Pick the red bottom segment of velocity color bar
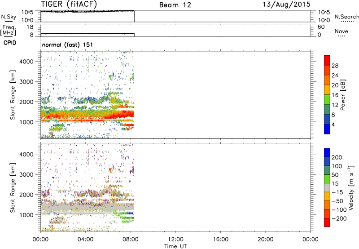Image resolution: width=359 pixels, height=249 pixels. pos(327,222)
